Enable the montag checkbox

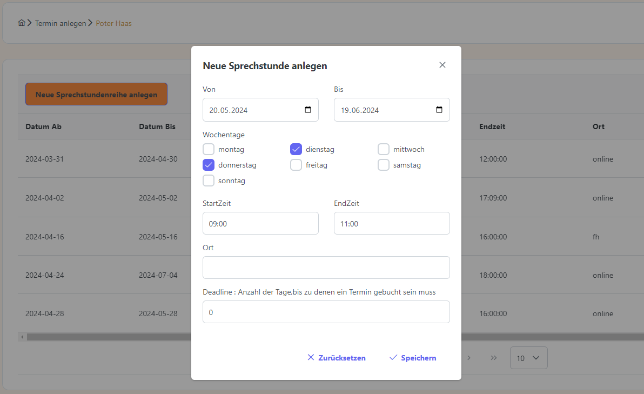[209, 149]
